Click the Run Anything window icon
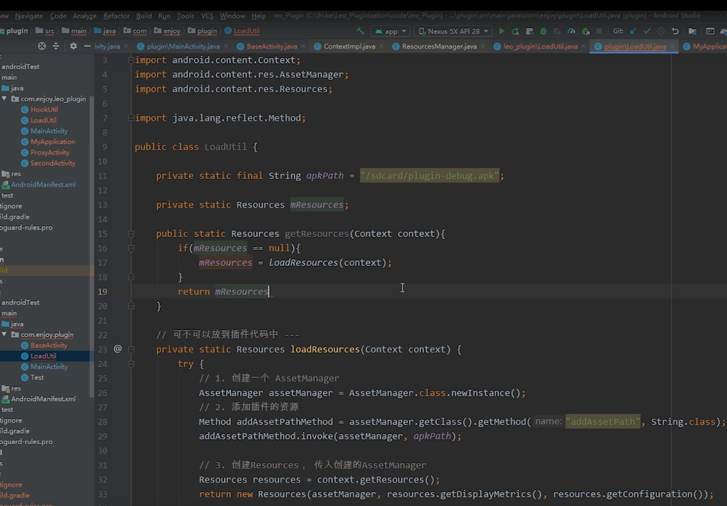This screenshot has height=506, width=727. point(710,31)
